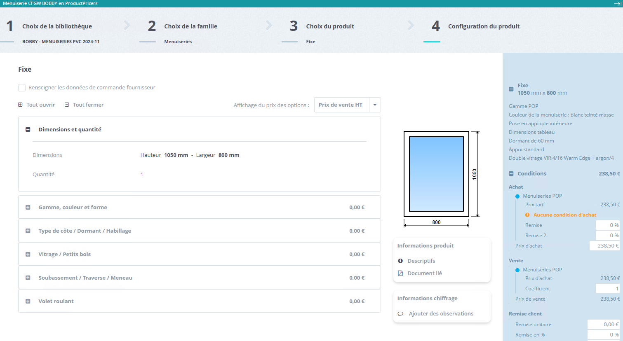Enable Renseigner les données de commande fournisseur
Viewport: 623px width, 341px height.
22,88
